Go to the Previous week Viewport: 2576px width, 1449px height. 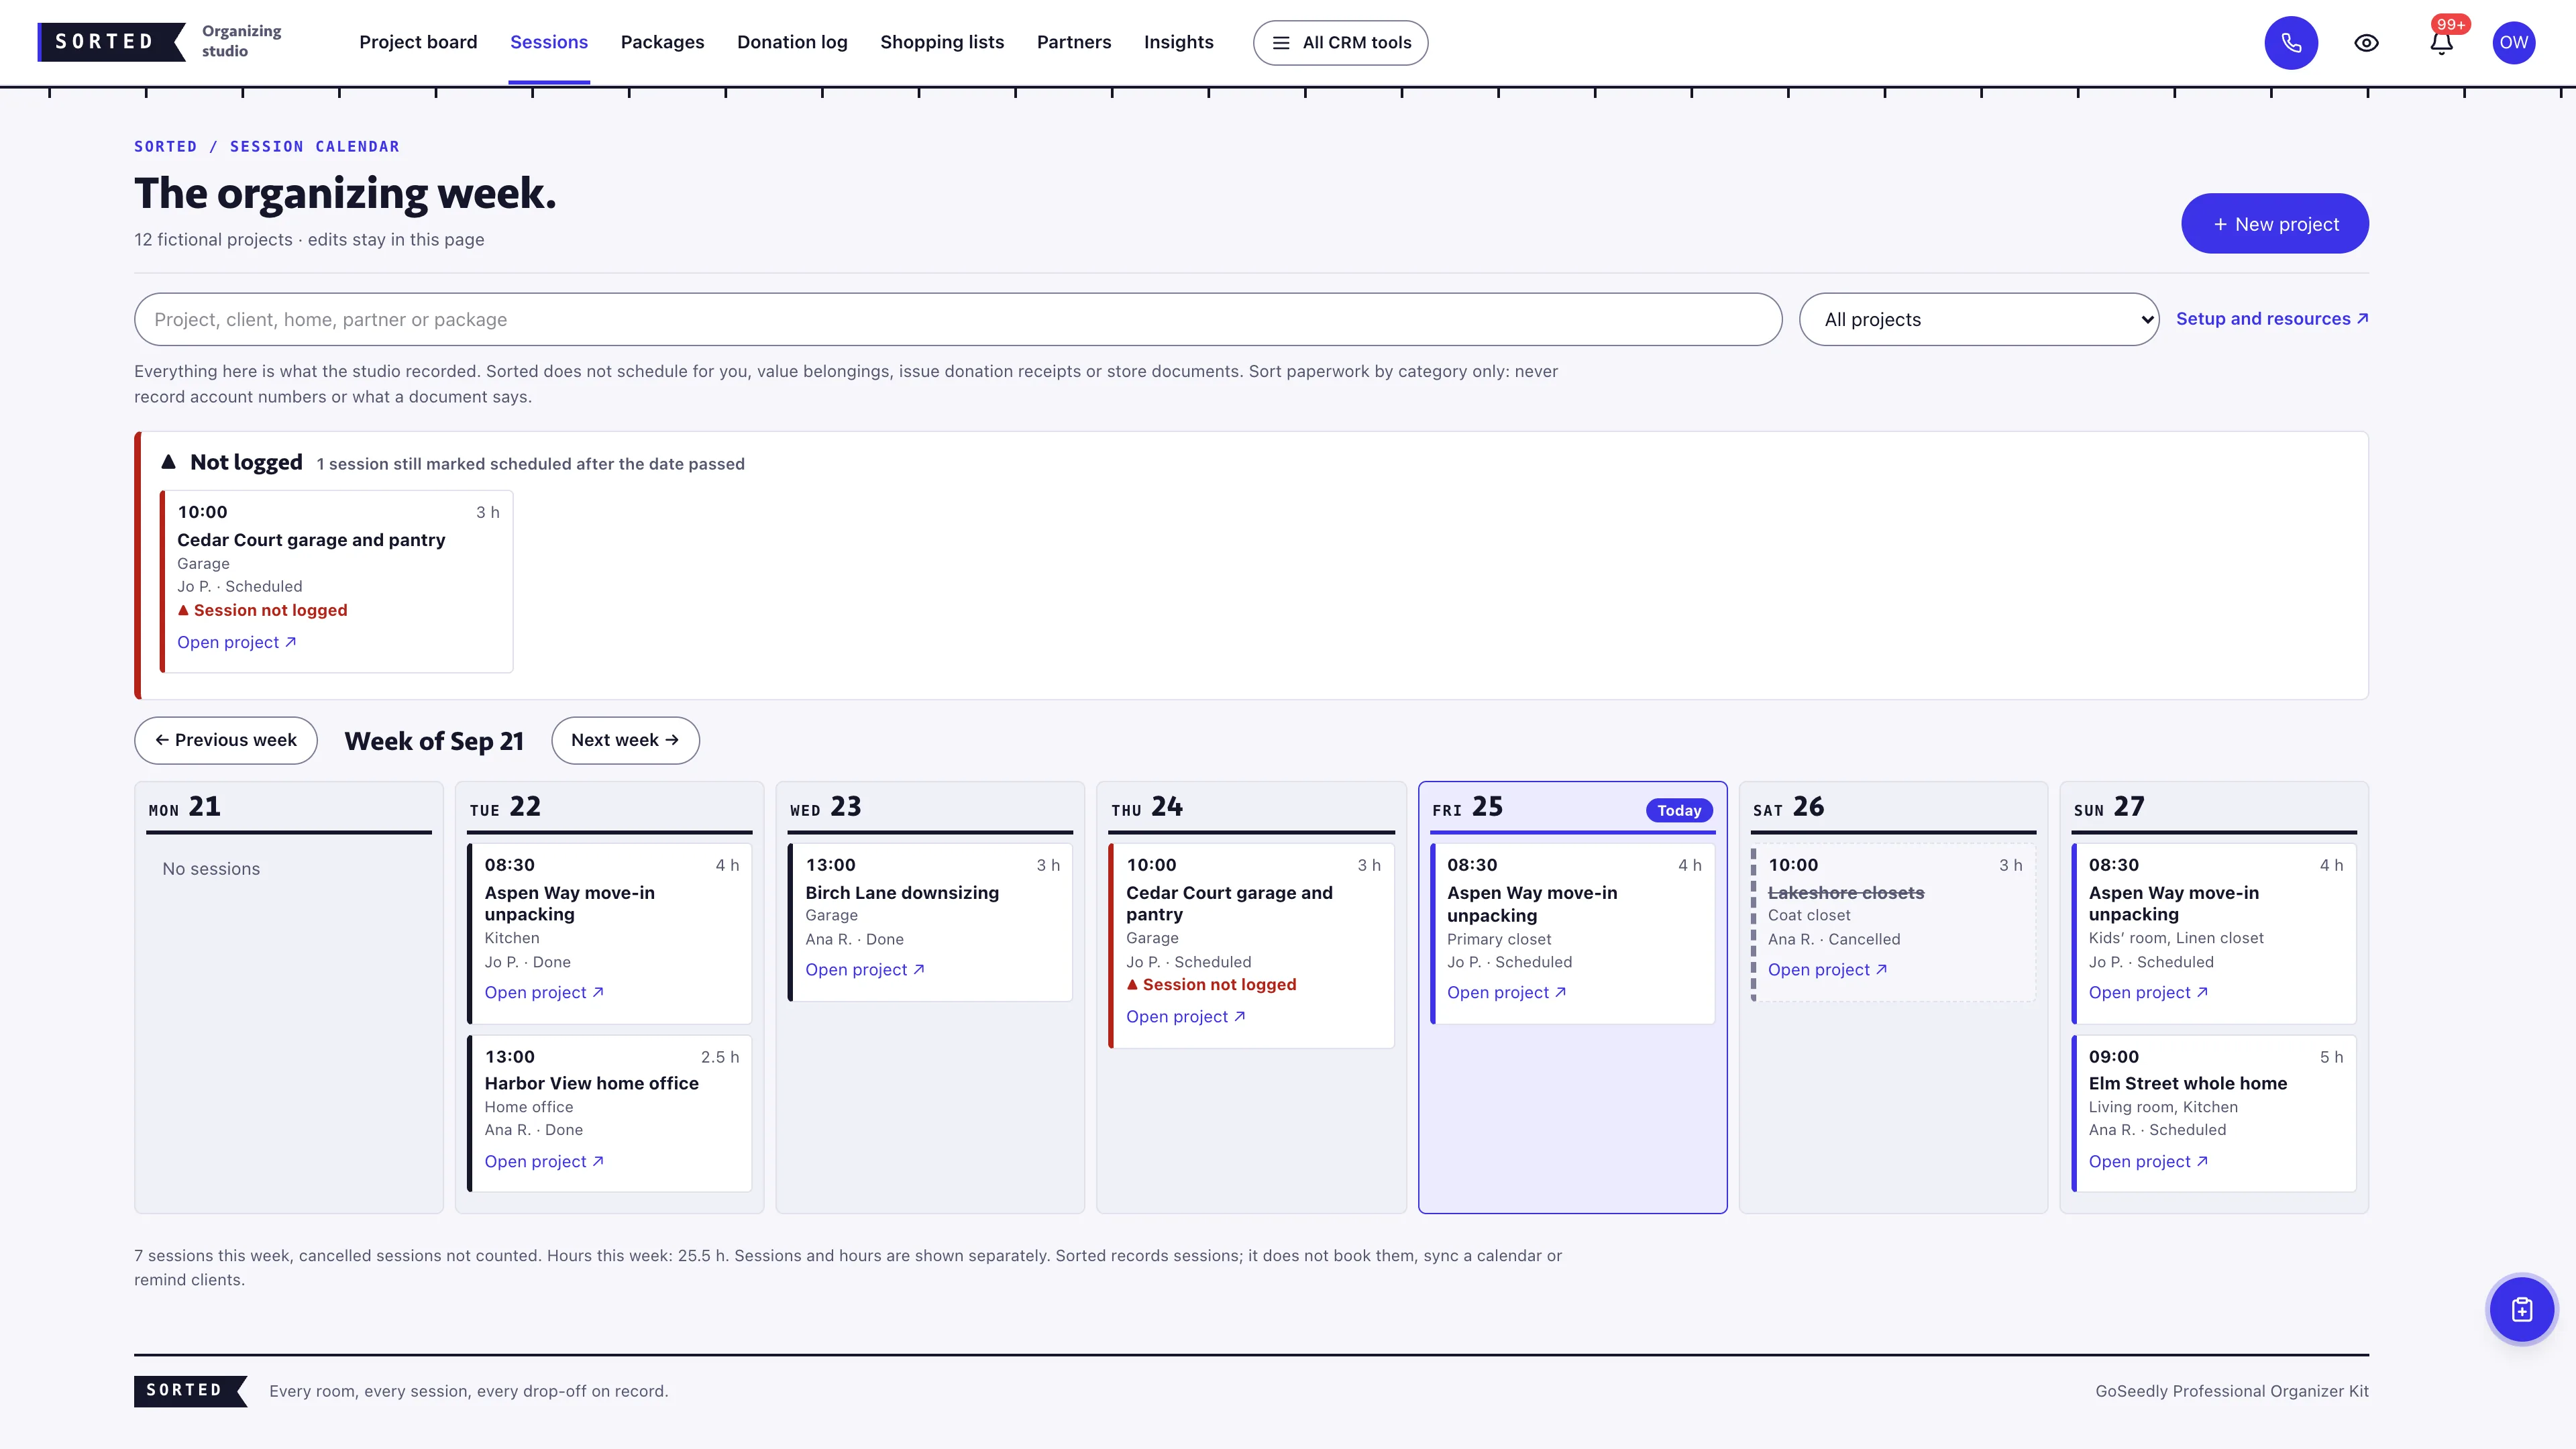tap(226, 740)
